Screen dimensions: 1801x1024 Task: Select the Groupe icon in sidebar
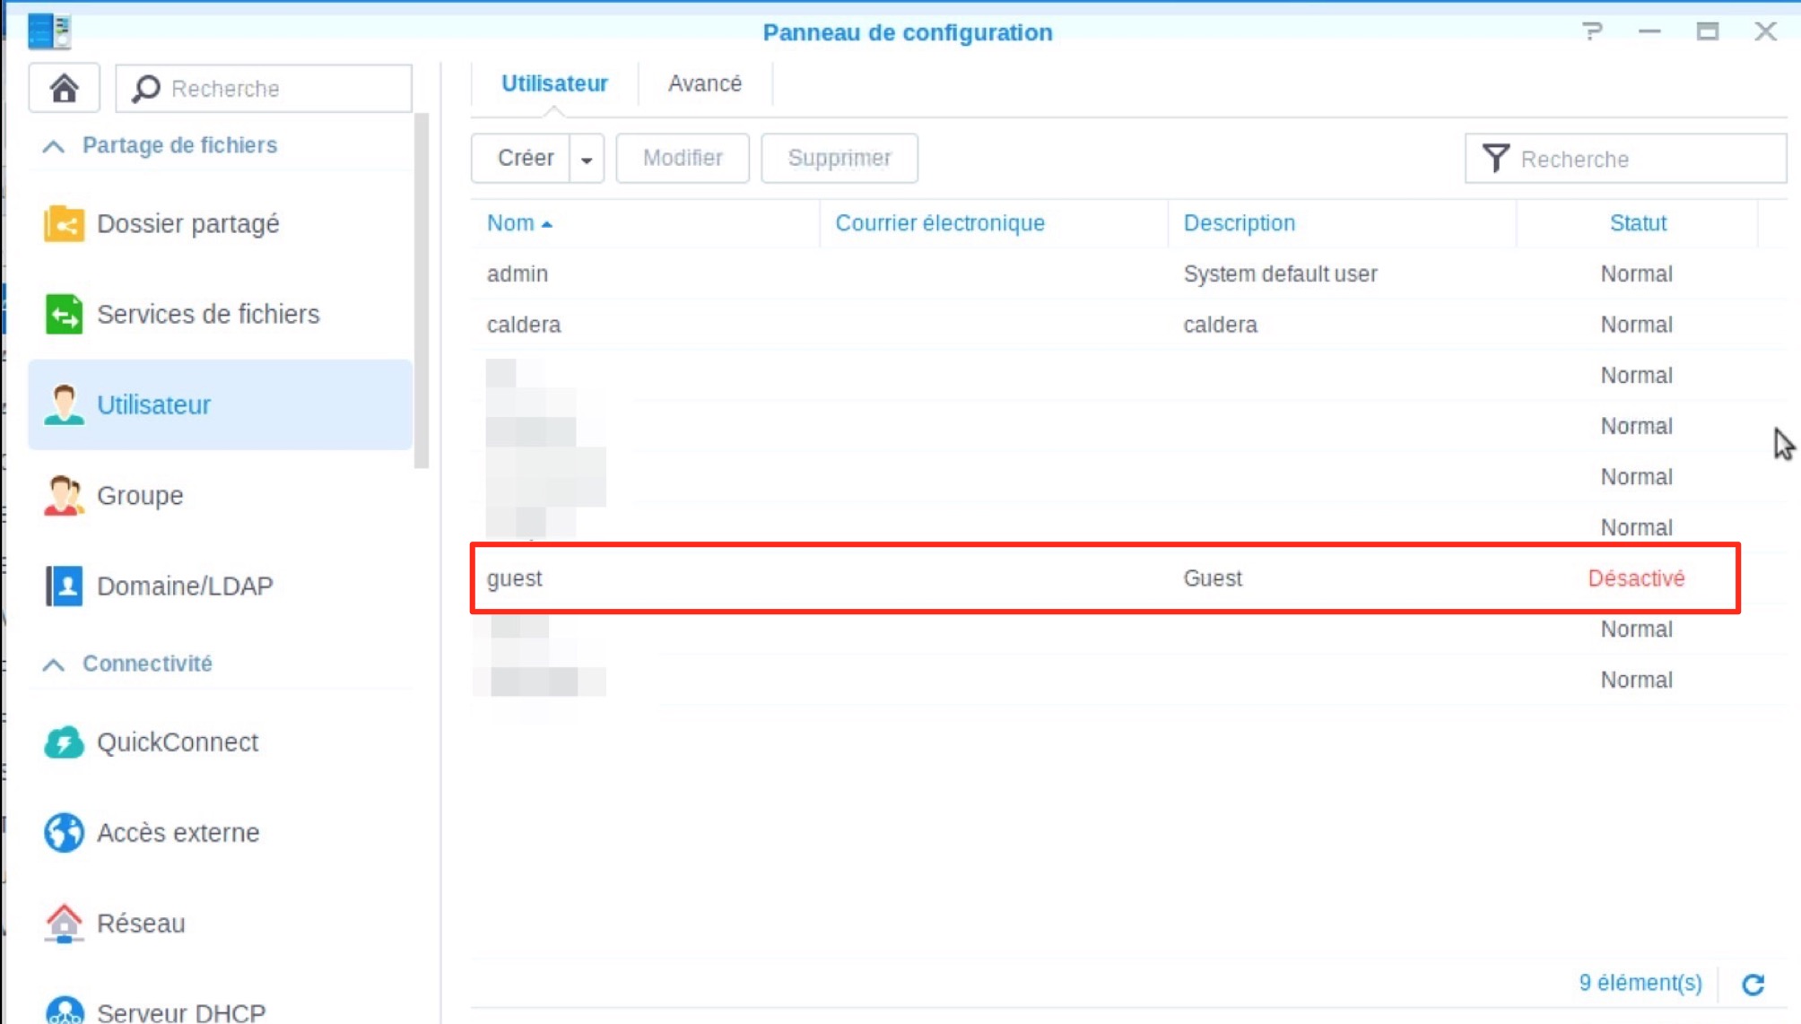pos(64,495)
